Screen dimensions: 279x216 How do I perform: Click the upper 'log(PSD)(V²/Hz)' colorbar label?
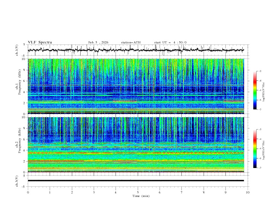263,92
